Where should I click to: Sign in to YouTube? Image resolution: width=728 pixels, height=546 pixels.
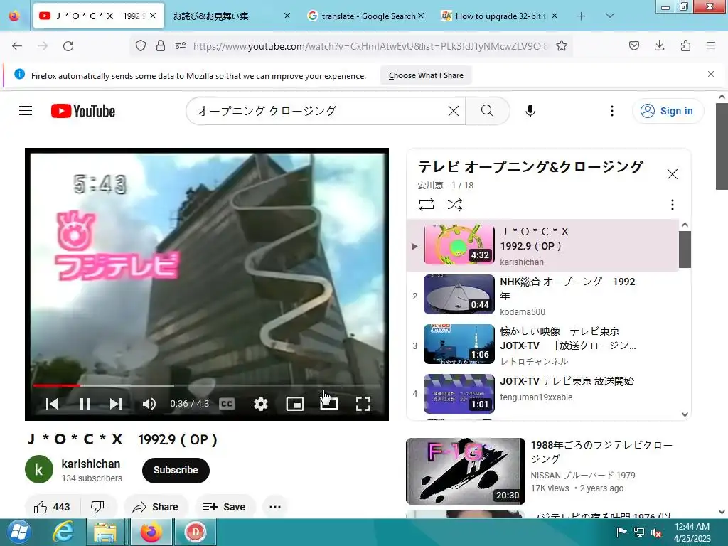point(668,111)
